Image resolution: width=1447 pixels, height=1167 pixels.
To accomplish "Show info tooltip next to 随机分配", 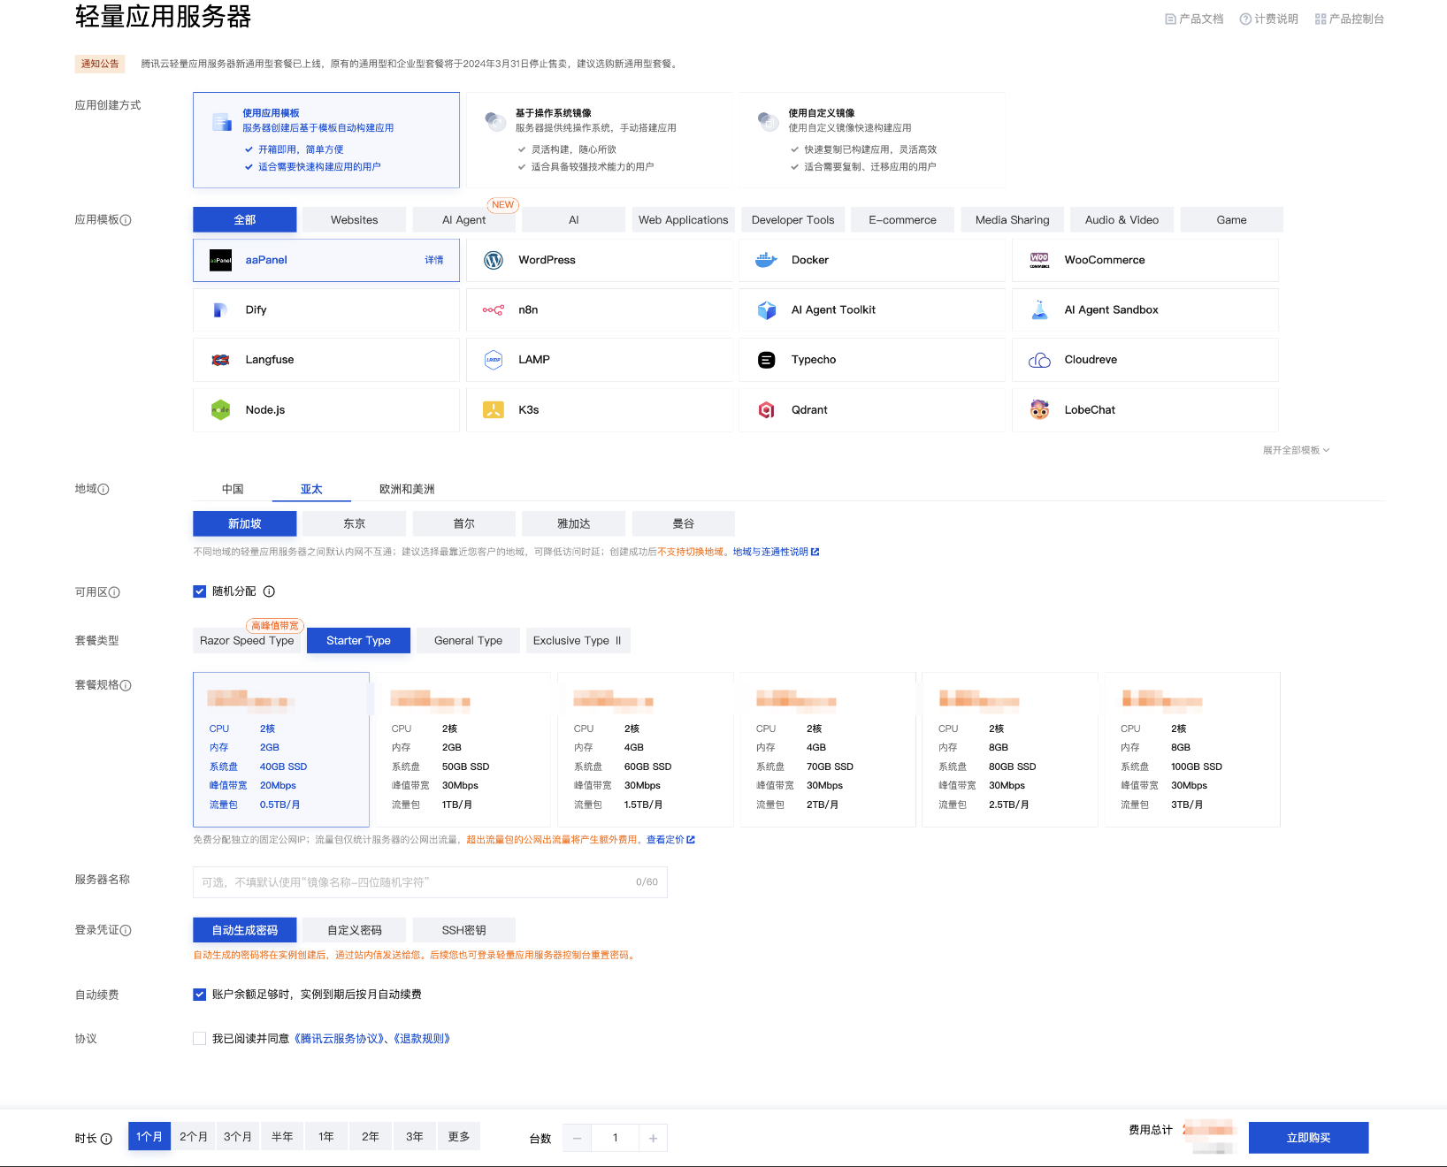I will coord(269,591).
